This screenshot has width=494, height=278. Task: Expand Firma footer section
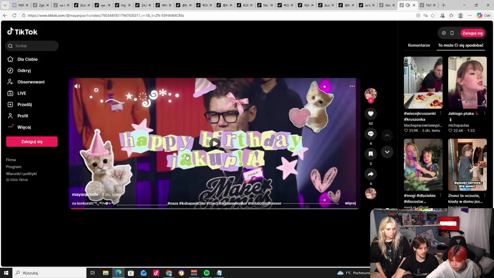click(11, 160)
